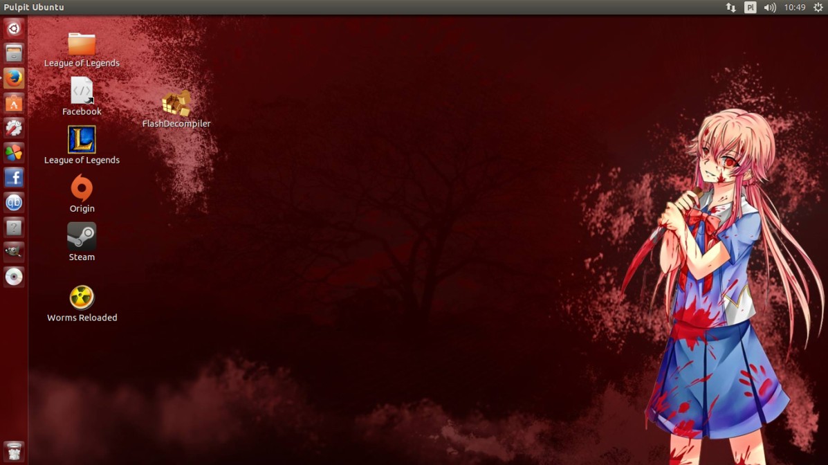
Task: Open PlayOnLinux four-leaf clover launcher icon
Action: (x=14, y=153)
